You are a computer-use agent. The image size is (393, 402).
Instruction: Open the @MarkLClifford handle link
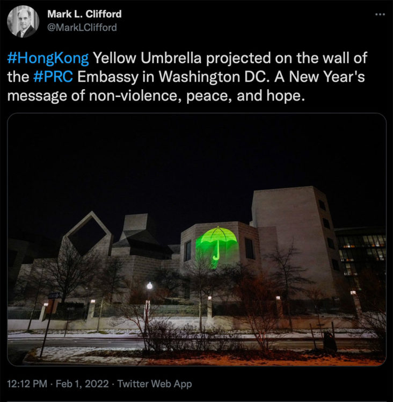(x=82, y=27)
